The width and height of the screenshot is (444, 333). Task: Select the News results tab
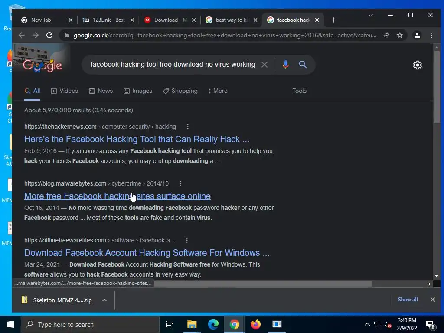click(x=101, y=91)
